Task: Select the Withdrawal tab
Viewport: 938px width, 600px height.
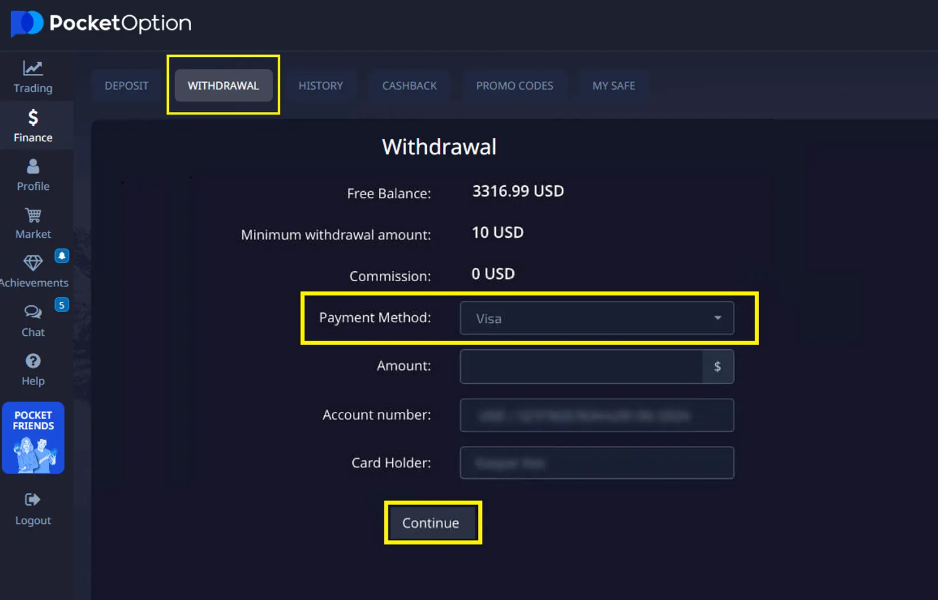Action: point(223,86)
